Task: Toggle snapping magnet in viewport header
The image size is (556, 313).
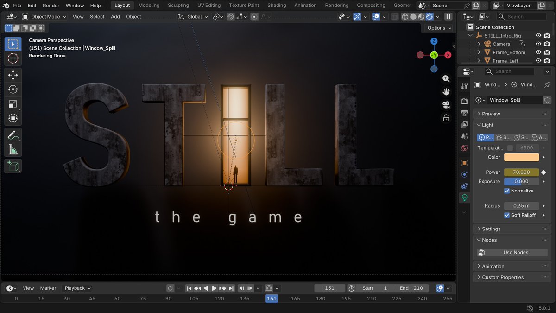Action: 230,17
